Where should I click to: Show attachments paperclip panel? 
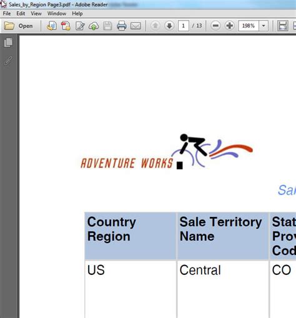(x=8, y=60)
